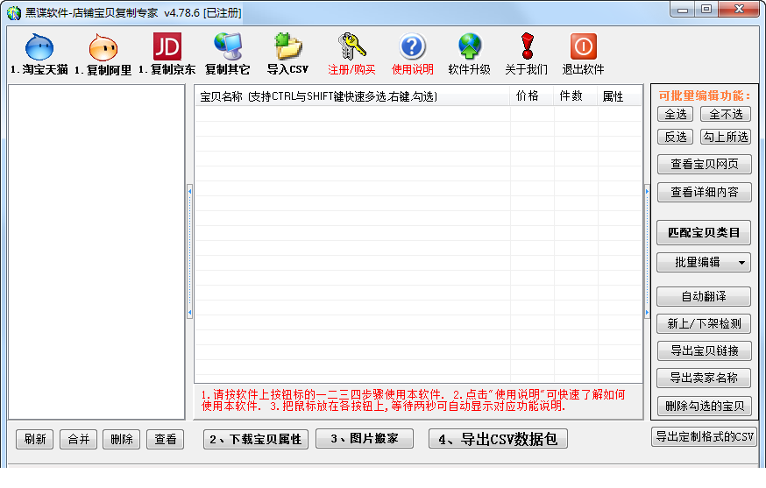Sort by the 件数 column header
The image size is (766, 488).
[x=576, y=96]
